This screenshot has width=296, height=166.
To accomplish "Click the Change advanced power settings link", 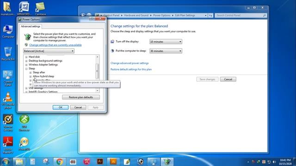I will tap(129, 63).
